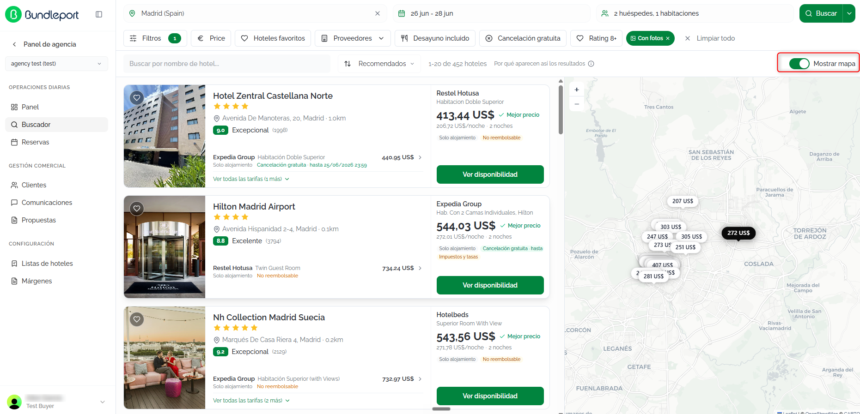Open Reservas section
860x414 pixels.
[56, 142]
